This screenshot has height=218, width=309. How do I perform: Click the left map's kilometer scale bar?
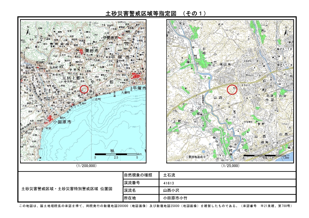click(x=116, y=154)
